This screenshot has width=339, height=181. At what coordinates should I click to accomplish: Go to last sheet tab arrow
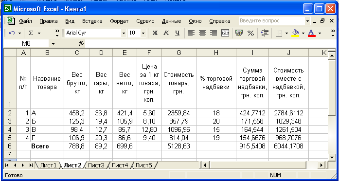tap(31, 165)
